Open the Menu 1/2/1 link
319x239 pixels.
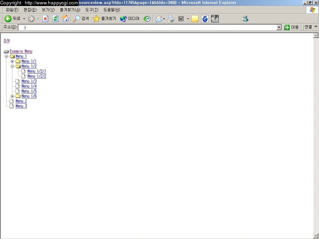coord(37,71)
